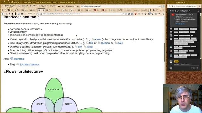Open YouTube window hamburger menu
202x113 pixels.
[199, 6]
